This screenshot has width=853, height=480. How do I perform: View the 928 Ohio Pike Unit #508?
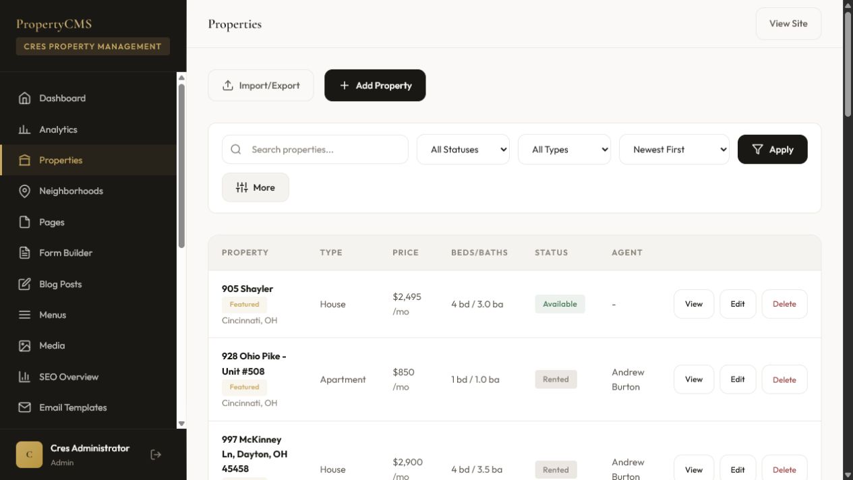[x=694, y=380]
